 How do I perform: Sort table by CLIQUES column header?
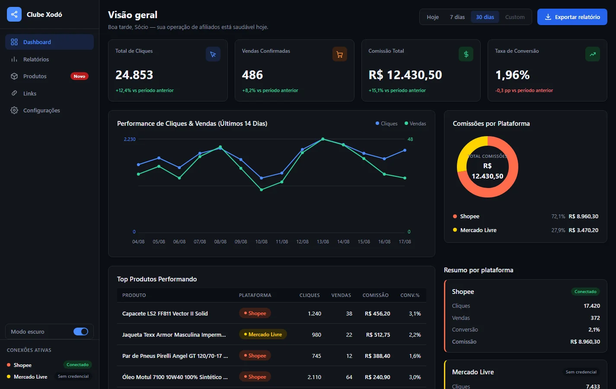click(310, 295)
